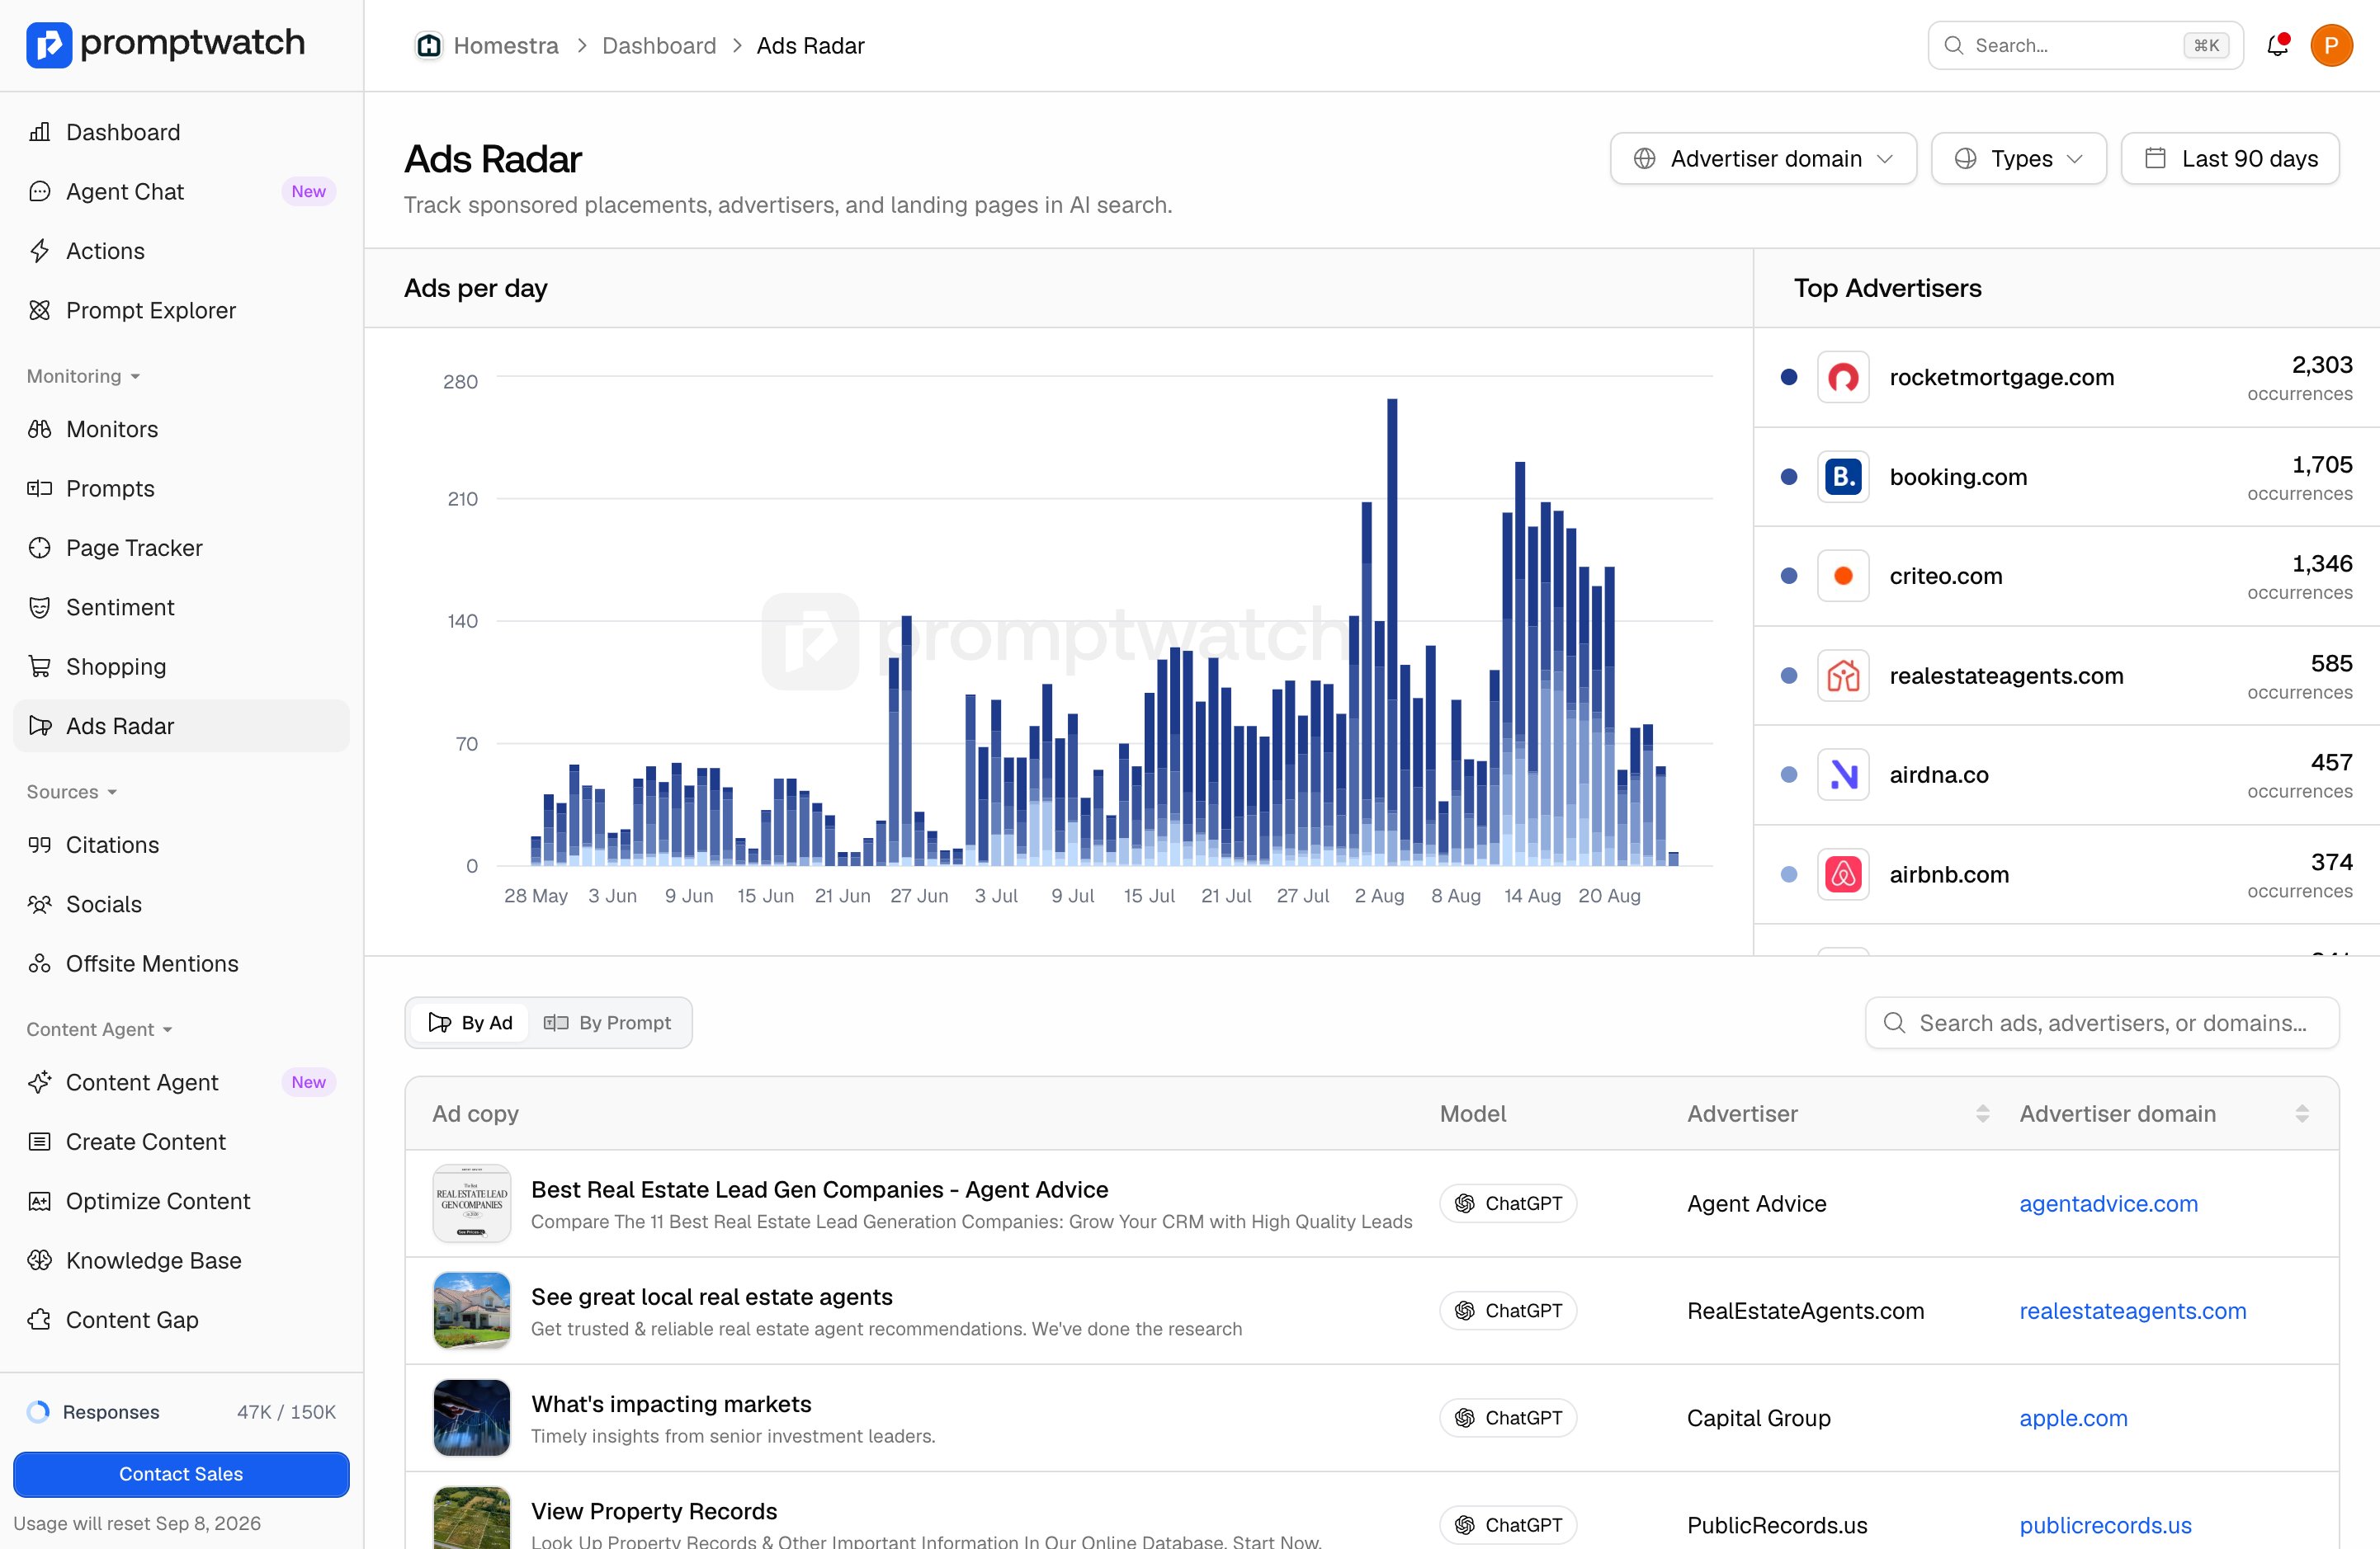Image resolution: width=2380 pixels, height=1549 pixels.
Task: Open publicrecords.us link
Action: [x=2105, y=1525]
